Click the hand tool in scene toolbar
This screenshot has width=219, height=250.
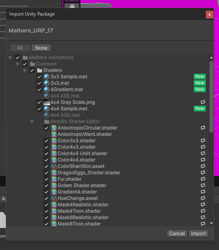click(72, 6)
